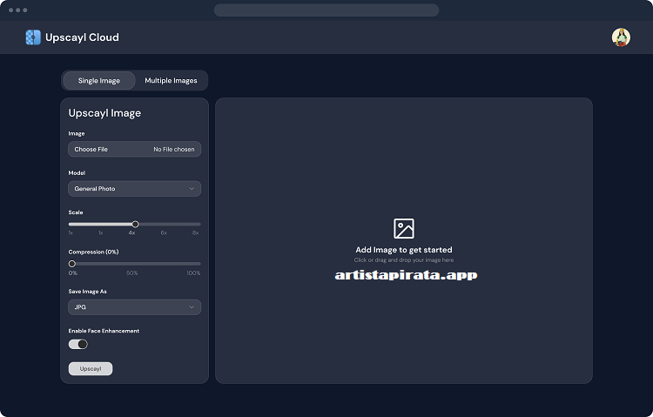Click the Upscayl button
Viewport: 653px width, 417px height.
point(91,368)
